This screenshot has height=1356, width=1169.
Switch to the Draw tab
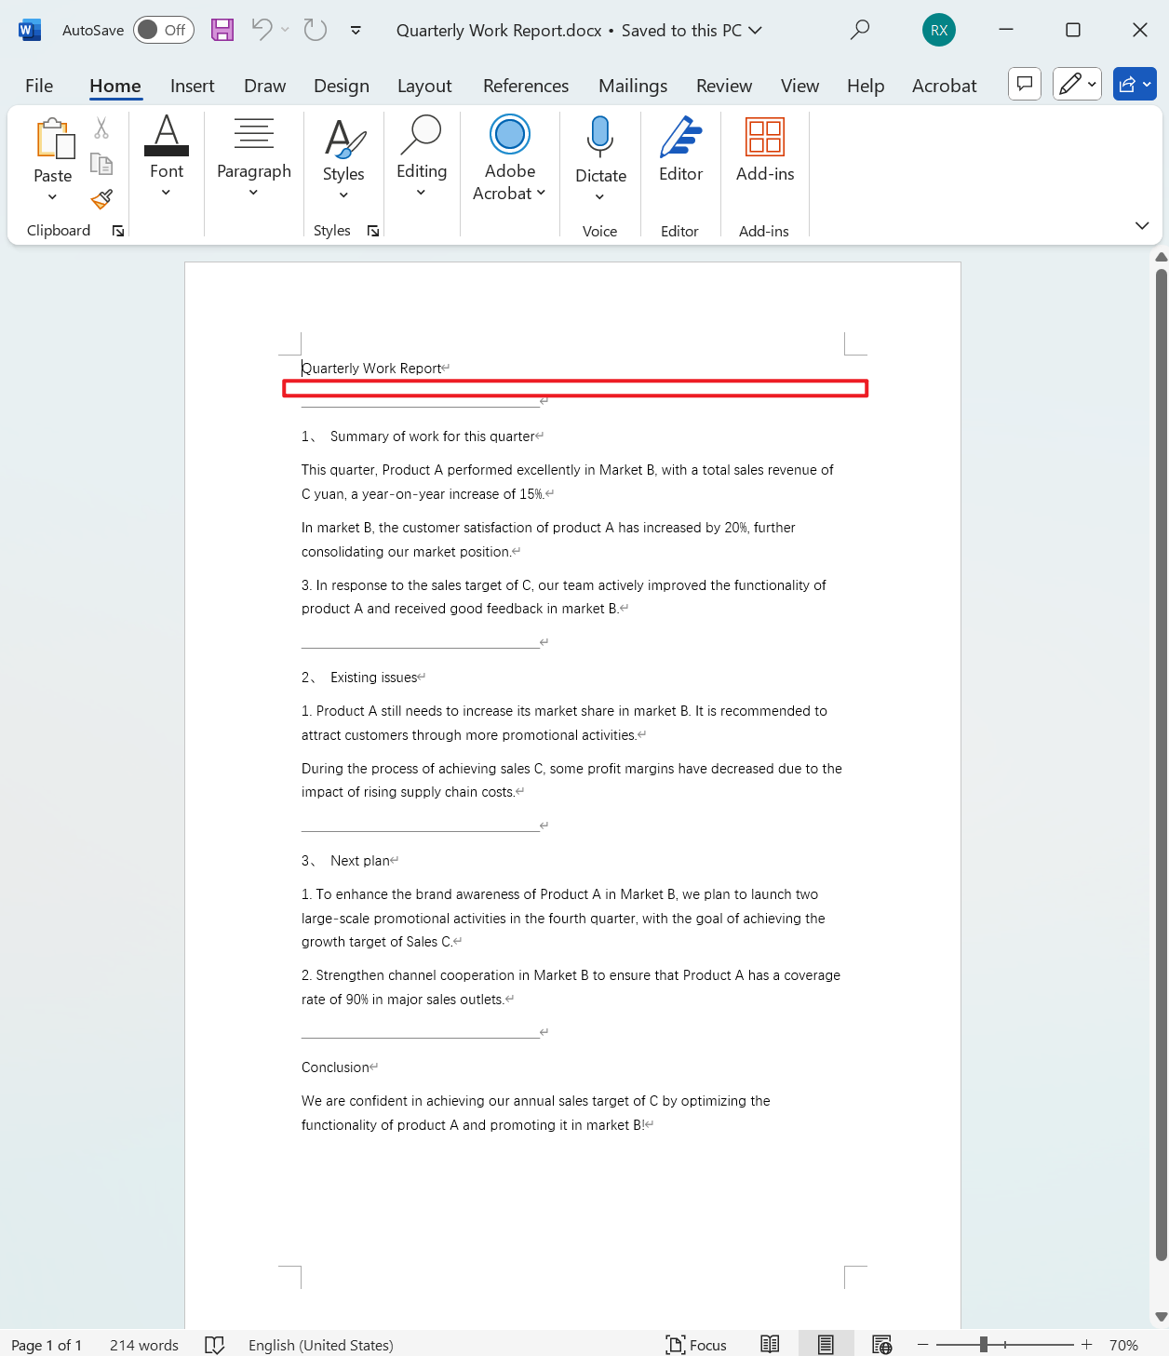[x=264, y=86]
